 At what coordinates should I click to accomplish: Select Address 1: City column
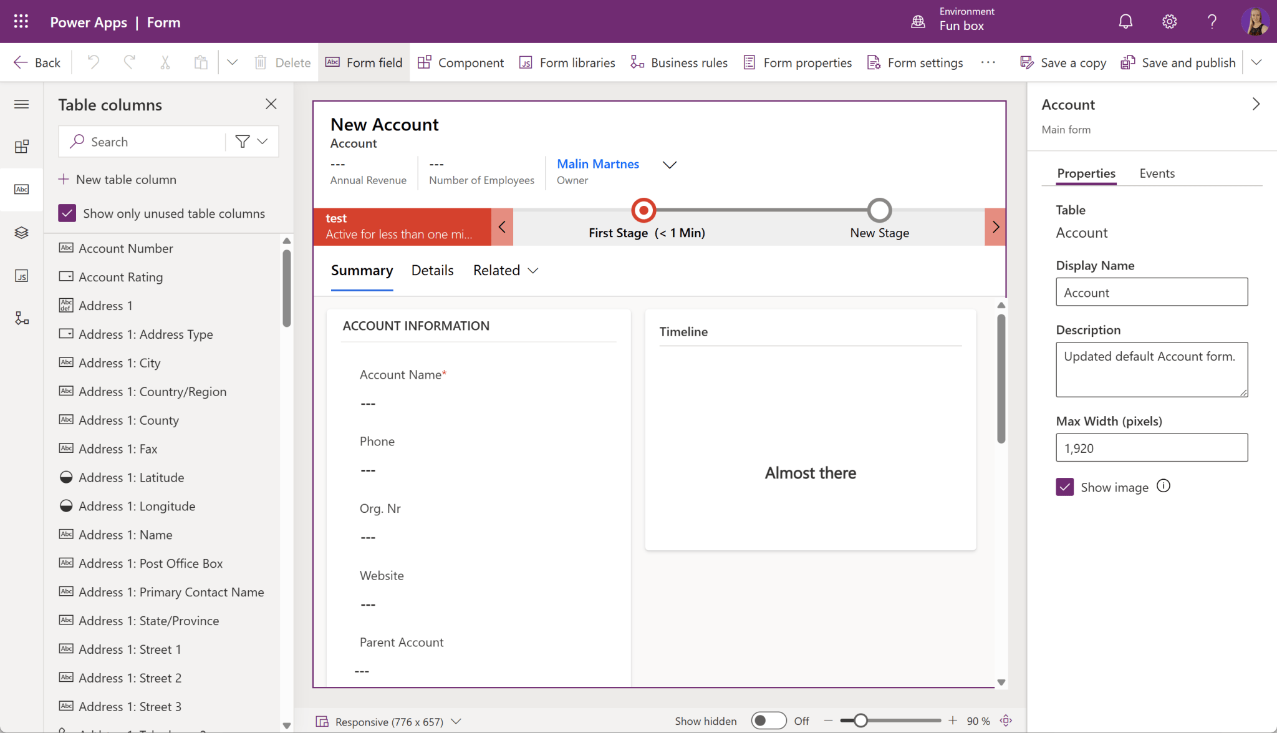[x=110, y=363]
